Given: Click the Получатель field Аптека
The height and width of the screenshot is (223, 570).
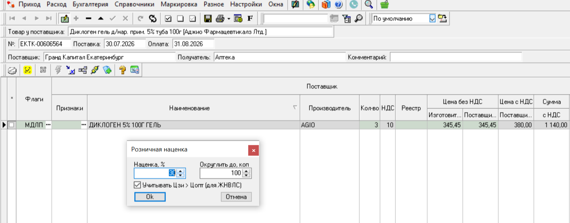Looking at the screenshot, I should (279, 57).
